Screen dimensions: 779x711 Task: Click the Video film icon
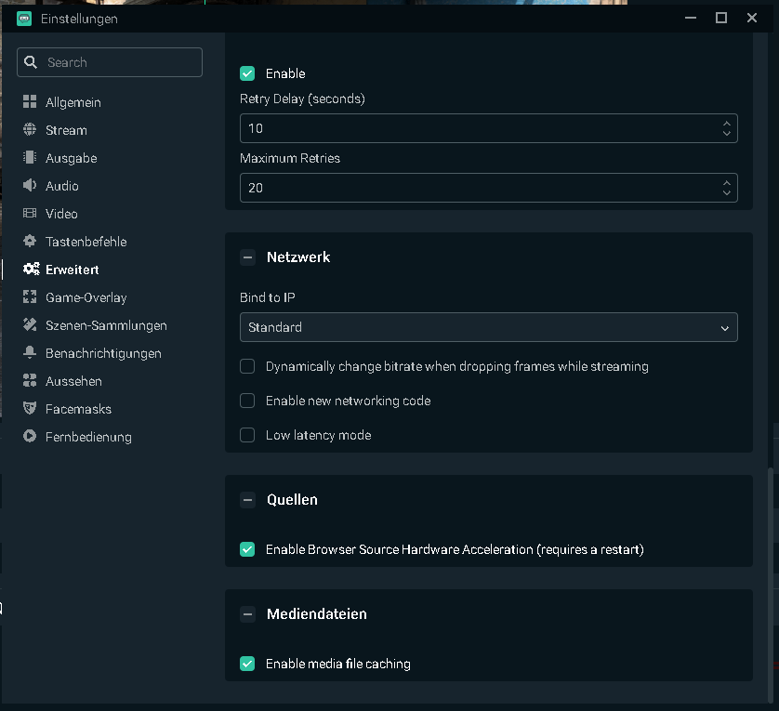click(x=30, y=214)
